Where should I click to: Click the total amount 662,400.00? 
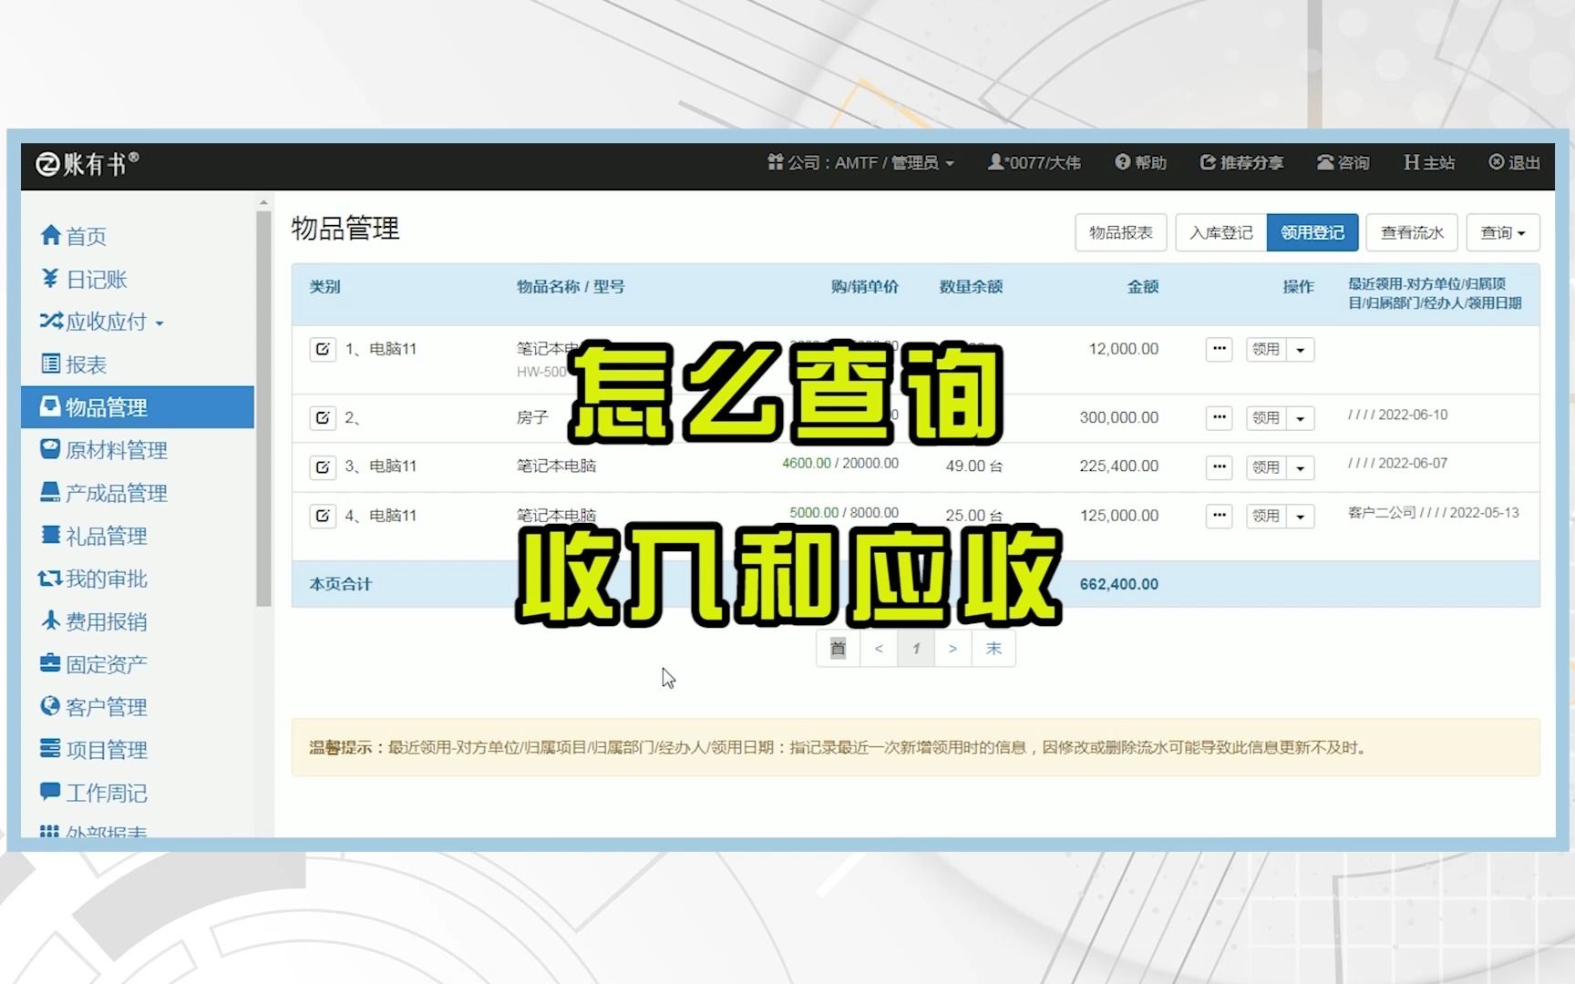coord(1119,584)
